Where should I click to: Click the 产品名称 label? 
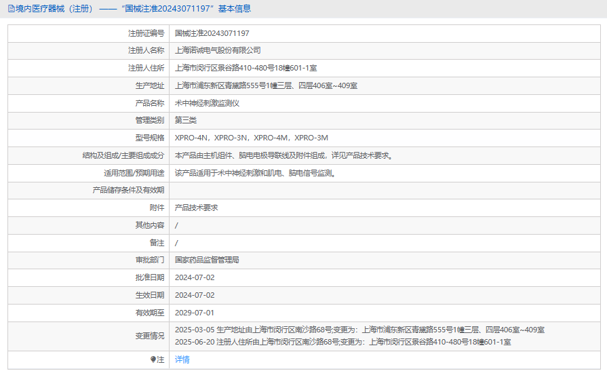tap(150, 103)
